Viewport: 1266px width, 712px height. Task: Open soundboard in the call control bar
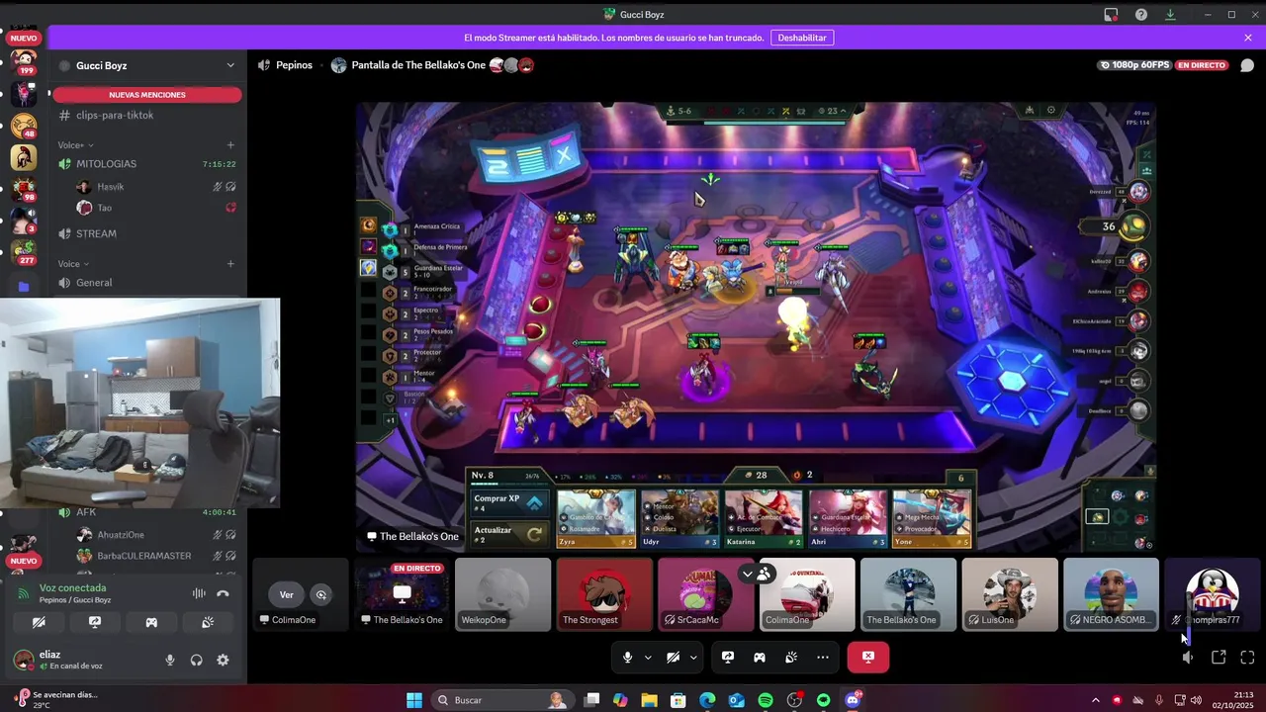[791, 657]
